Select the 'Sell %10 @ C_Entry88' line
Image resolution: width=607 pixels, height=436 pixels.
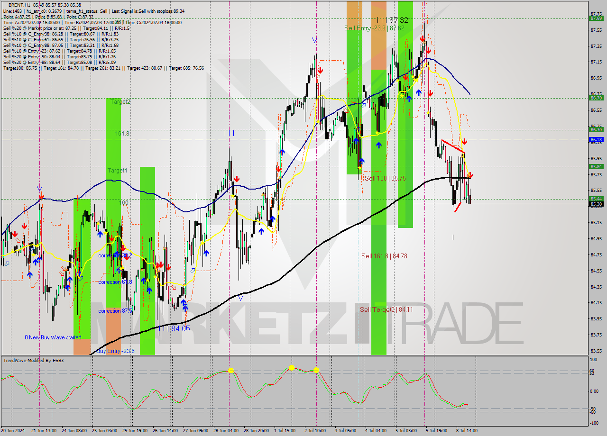pyautogui.click(x=61, y=45)
